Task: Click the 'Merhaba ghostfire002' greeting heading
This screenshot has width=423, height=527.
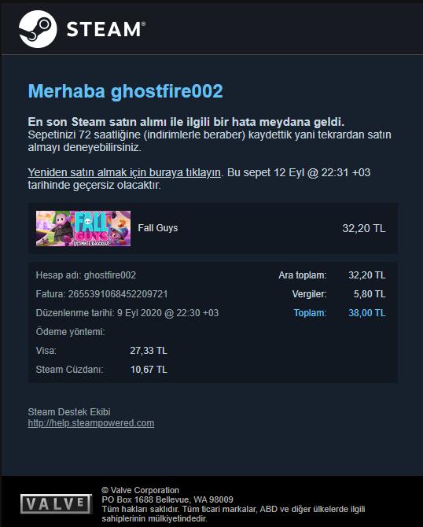Action: pos(125,91)
